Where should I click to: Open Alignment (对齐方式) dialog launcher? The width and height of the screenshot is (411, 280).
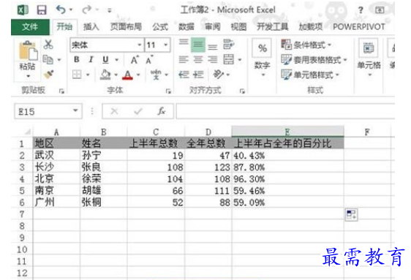click(x=242, y=91)
